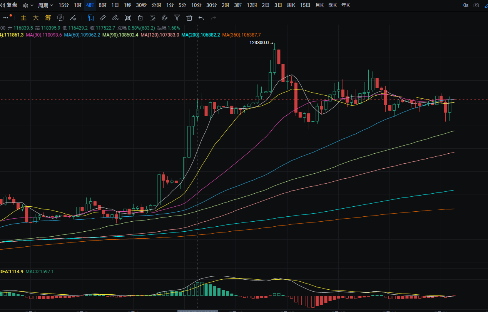This screenshot has width=488, height=312.
Task: Switch to the 年K yearly chart
Action: (346, 5)
